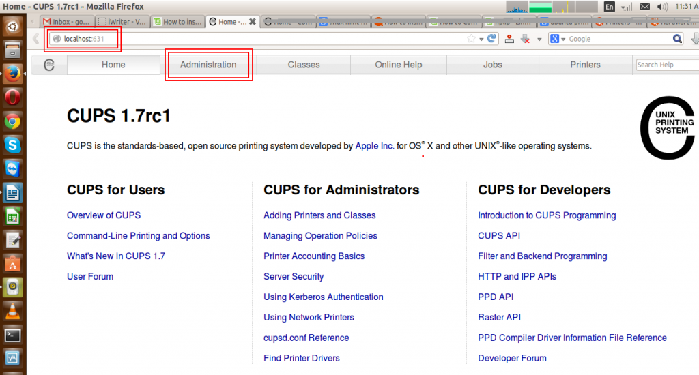Launch Opera browser from the dock
699x375 pixels.
pos(12,97)
